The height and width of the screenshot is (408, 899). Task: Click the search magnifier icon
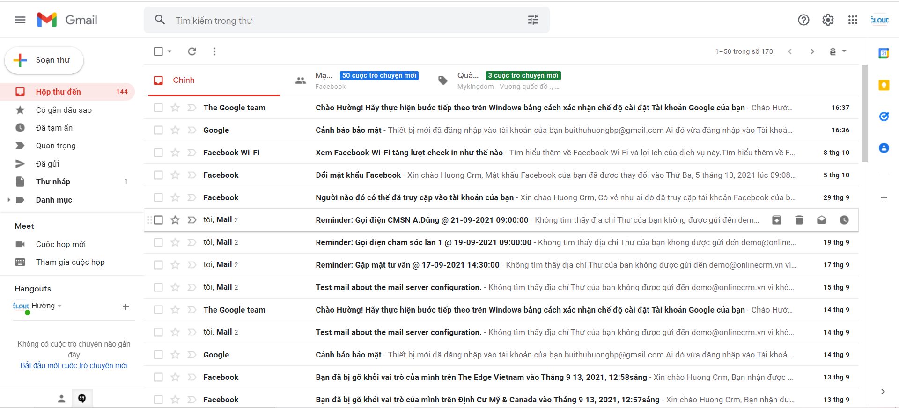pyautogui.click(x=160, y=20)
